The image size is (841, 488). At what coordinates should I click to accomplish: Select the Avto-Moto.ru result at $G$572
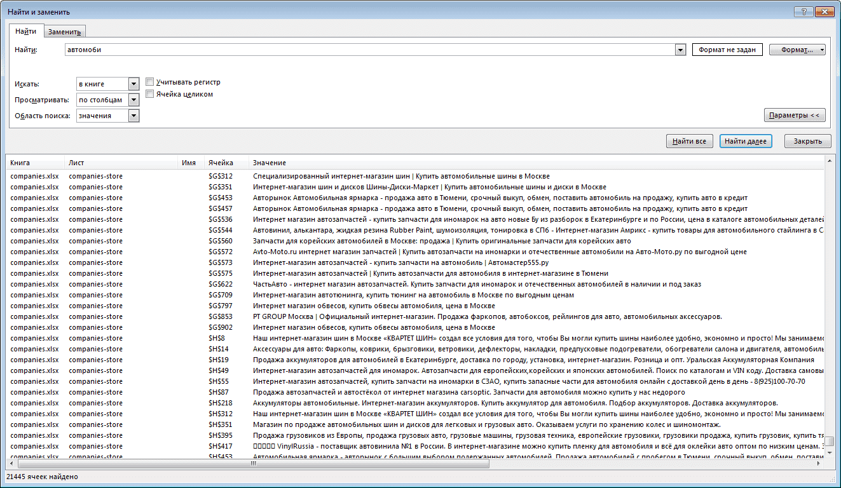coord(415,252)
